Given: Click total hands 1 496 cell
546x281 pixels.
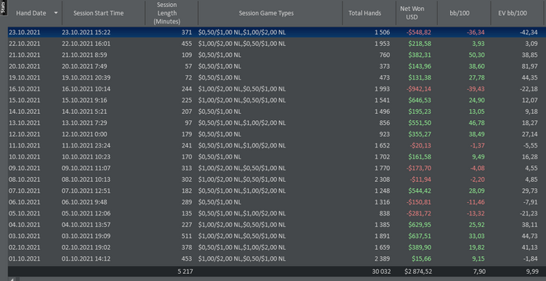Looking at the screenshot, I should 382,112.
